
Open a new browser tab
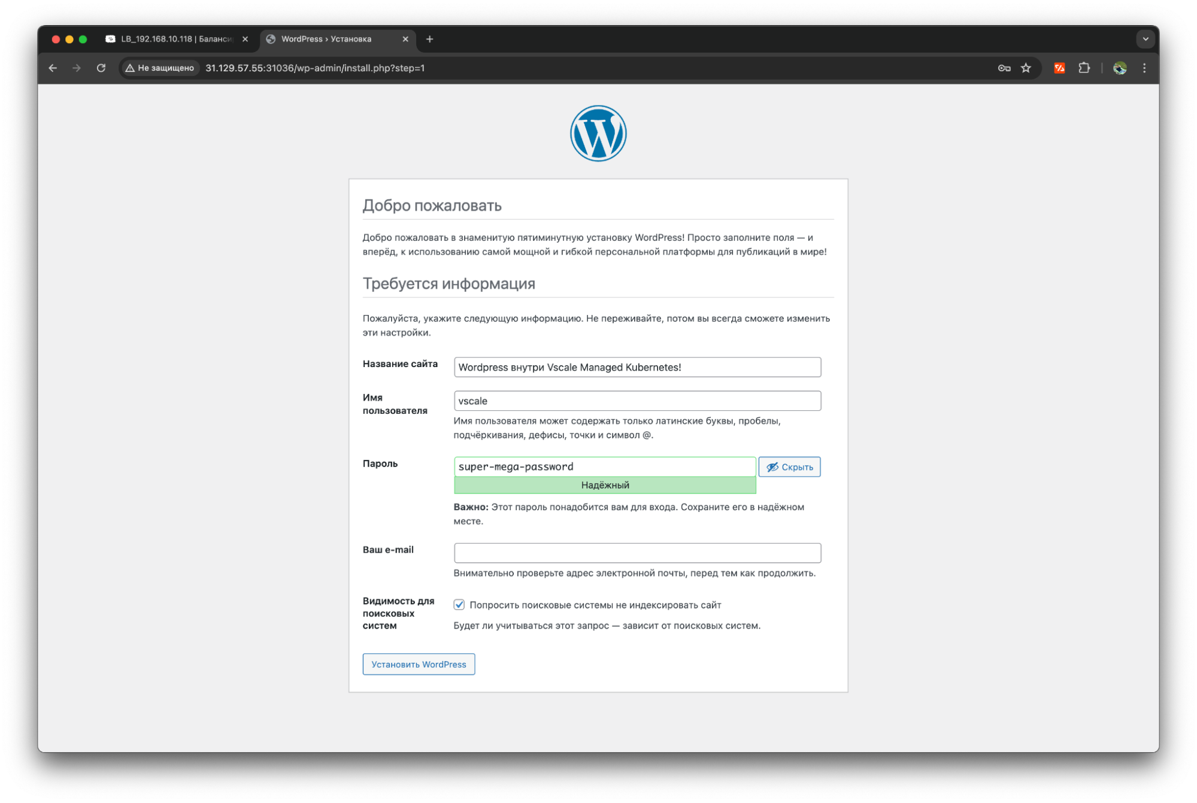coord(429,40)
